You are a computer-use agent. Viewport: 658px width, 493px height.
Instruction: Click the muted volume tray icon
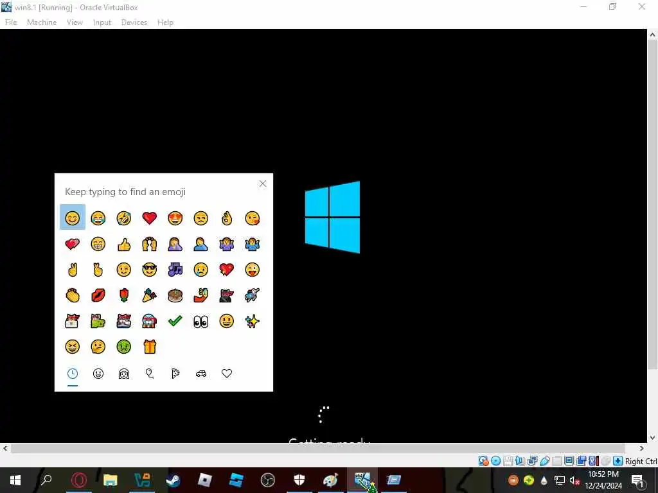[x=574, y=480]
